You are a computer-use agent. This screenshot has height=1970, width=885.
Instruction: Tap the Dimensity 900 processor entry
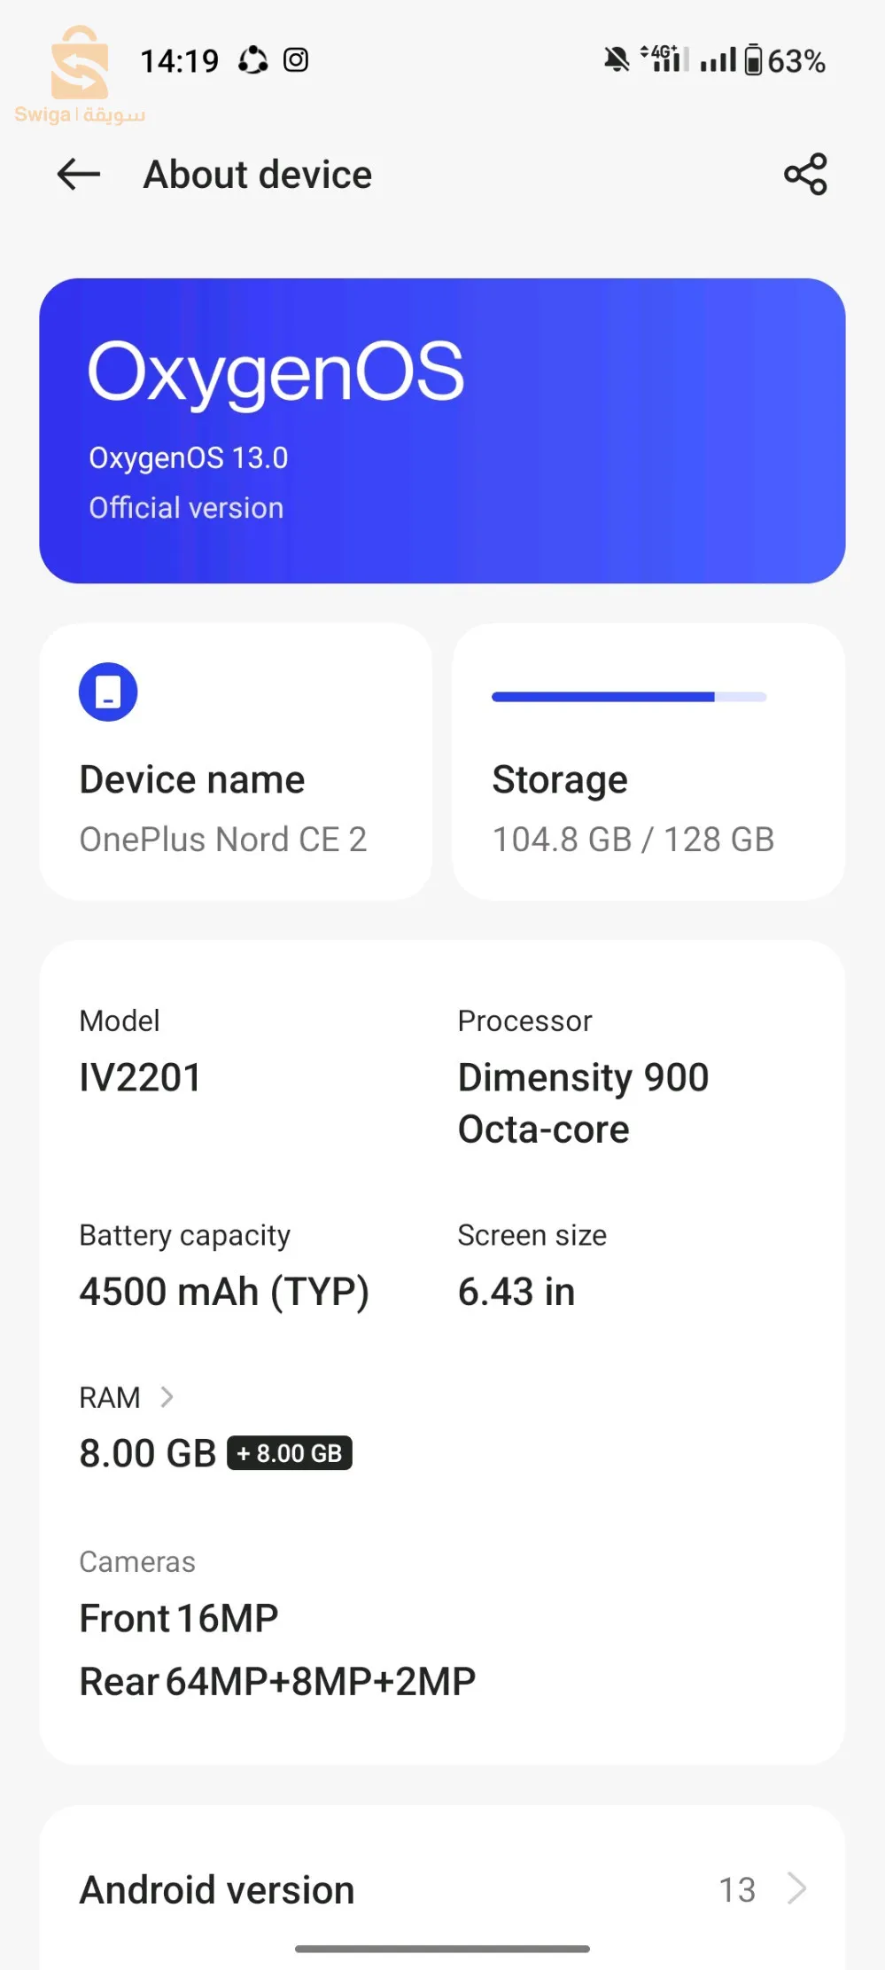(583, 1077)
